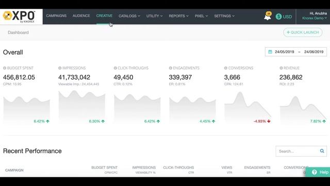
Task: Click the info icon beside Budget Spent
Action: click(x=5, y=68)
